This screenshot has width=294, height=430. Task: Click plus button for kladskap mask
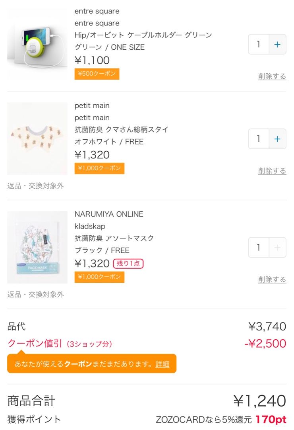tap(277, 248)
